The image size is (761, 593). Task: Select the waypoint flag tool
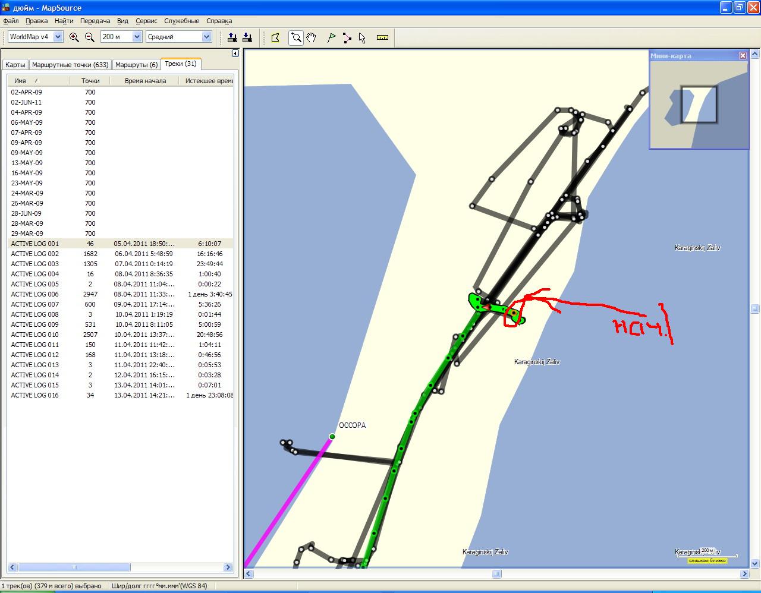click(x=331, y=37)
